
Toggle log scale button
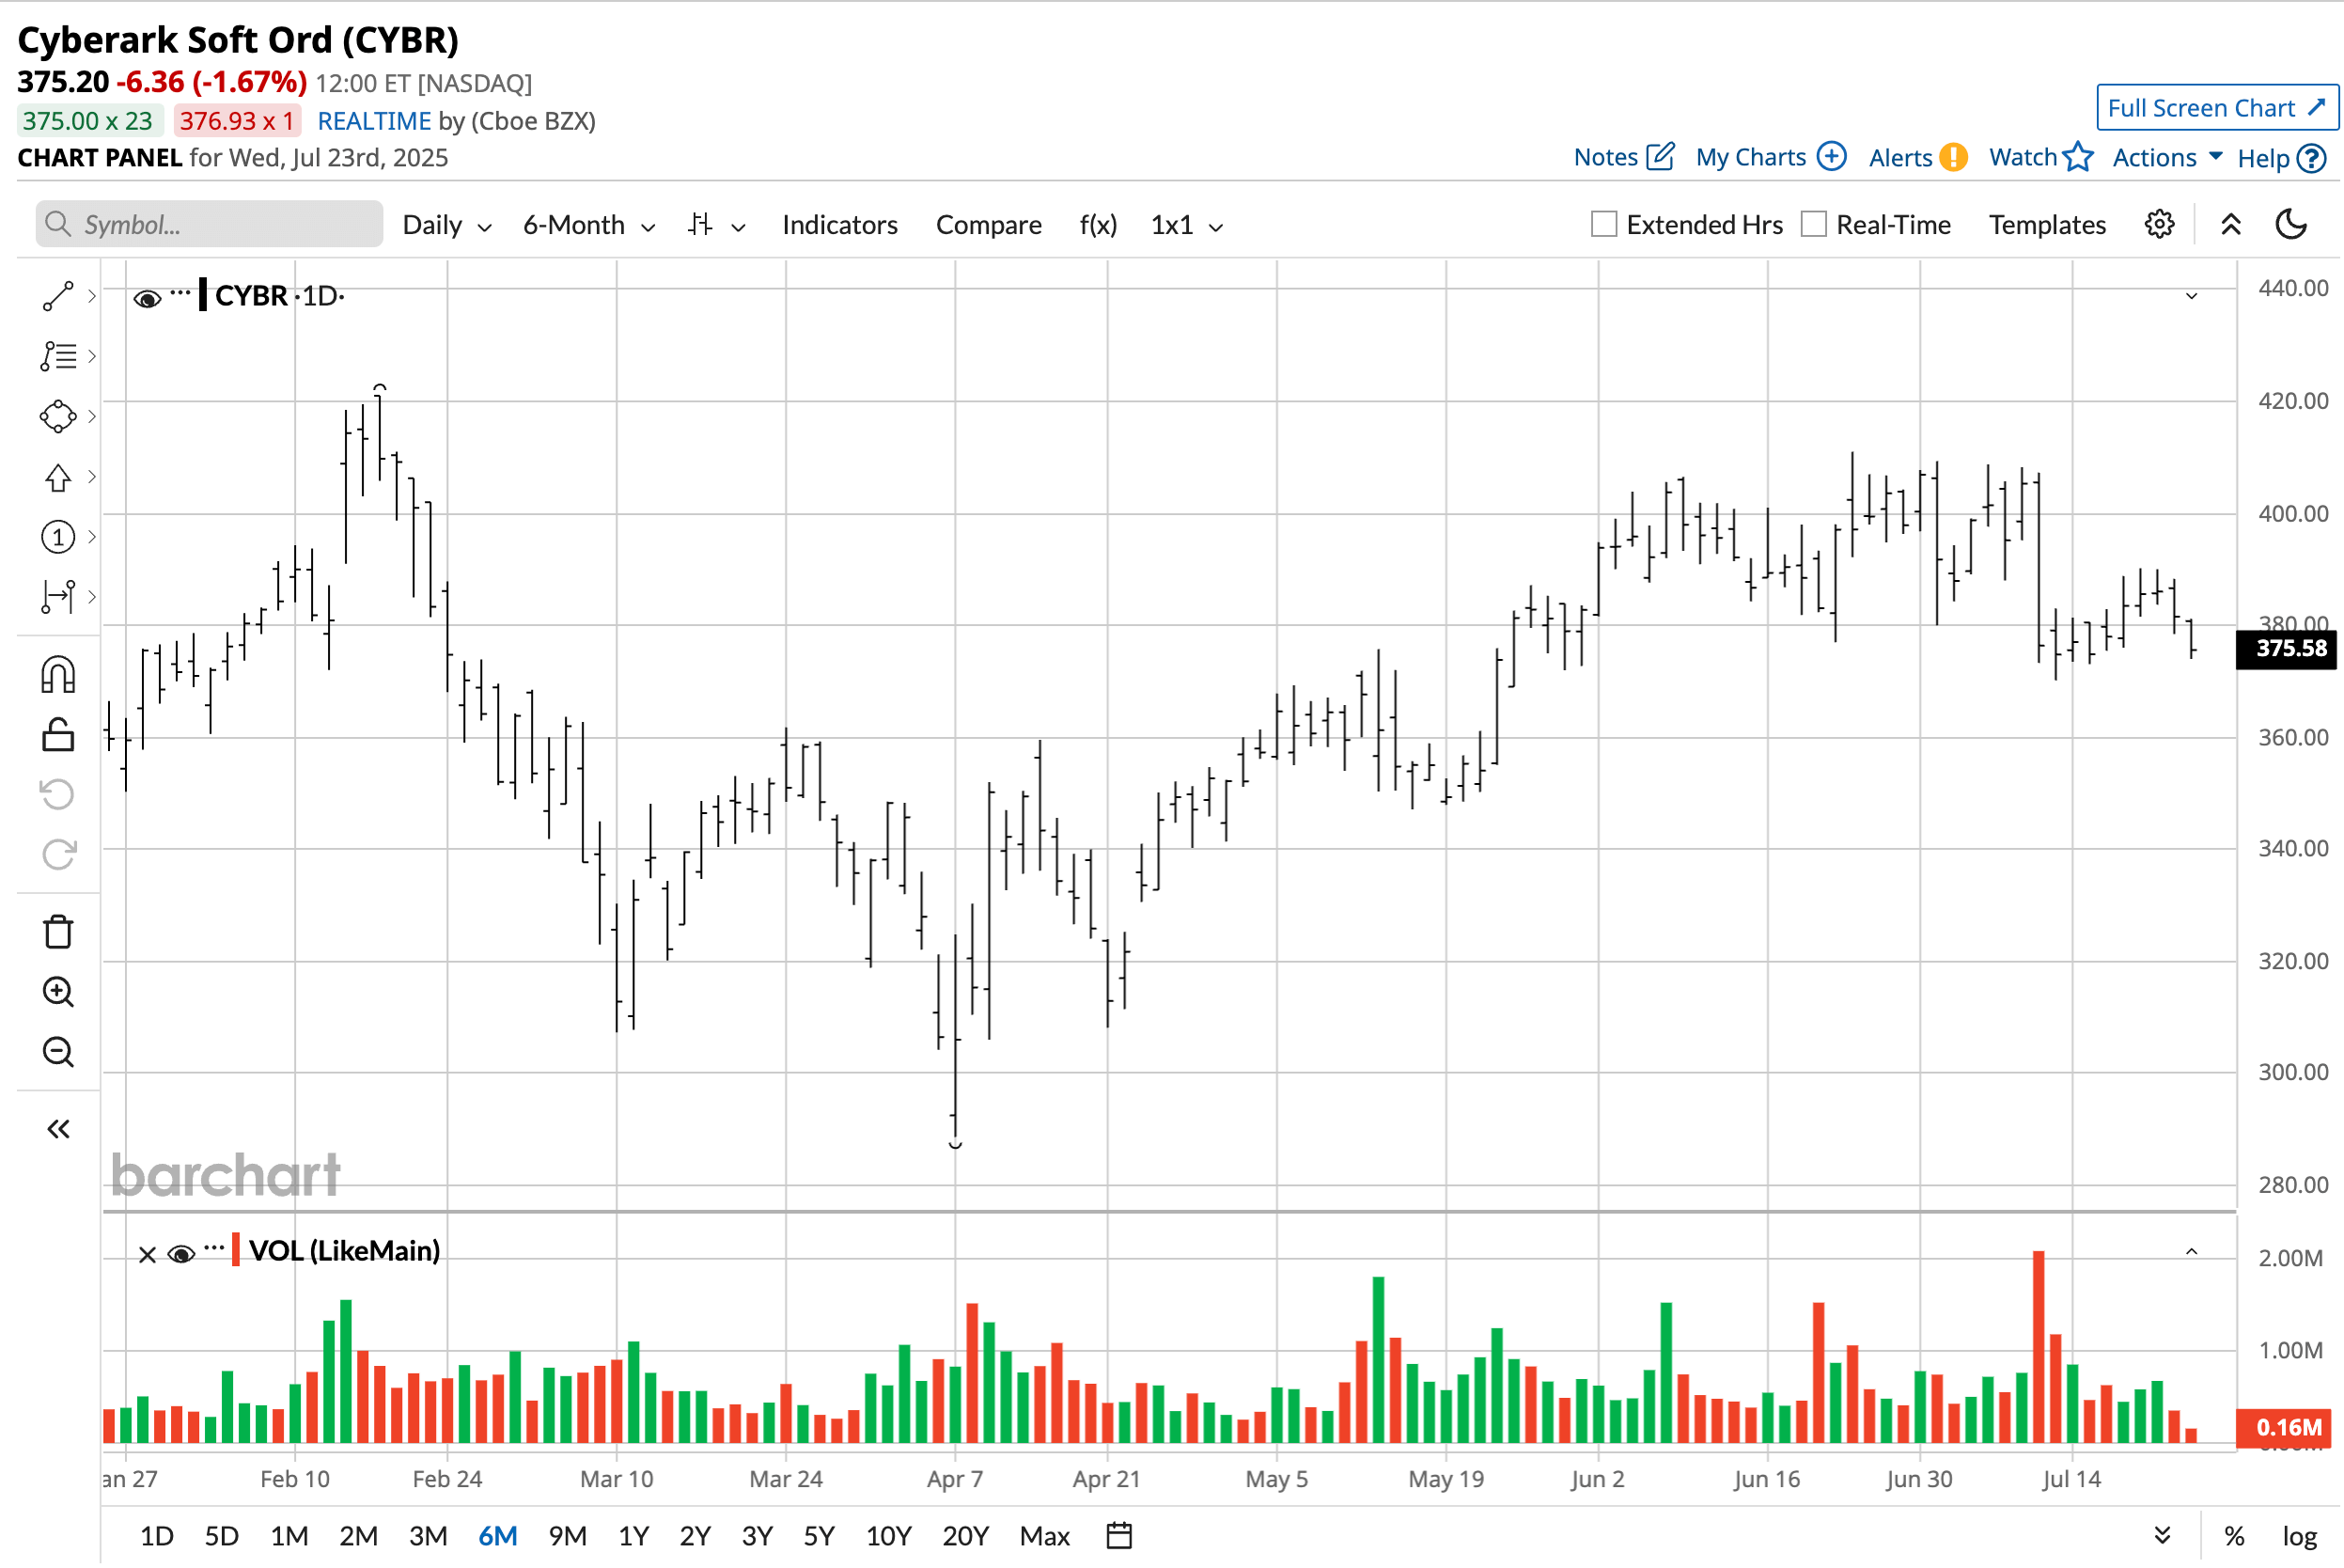pyautogui.click(x=2299, y=1535)
